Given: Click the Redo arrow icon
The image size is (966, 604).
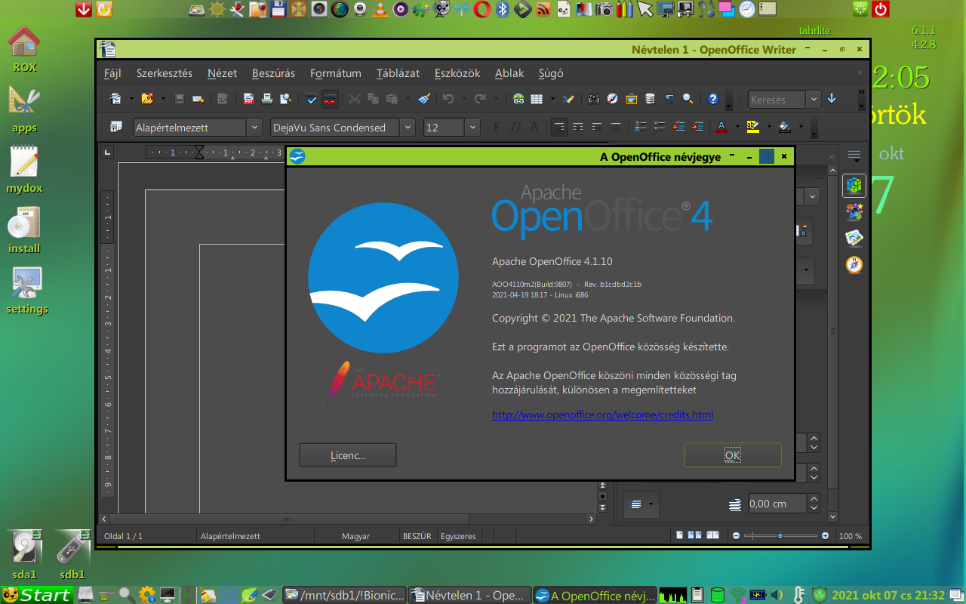Looking at the screenshot, I should 480,99.
